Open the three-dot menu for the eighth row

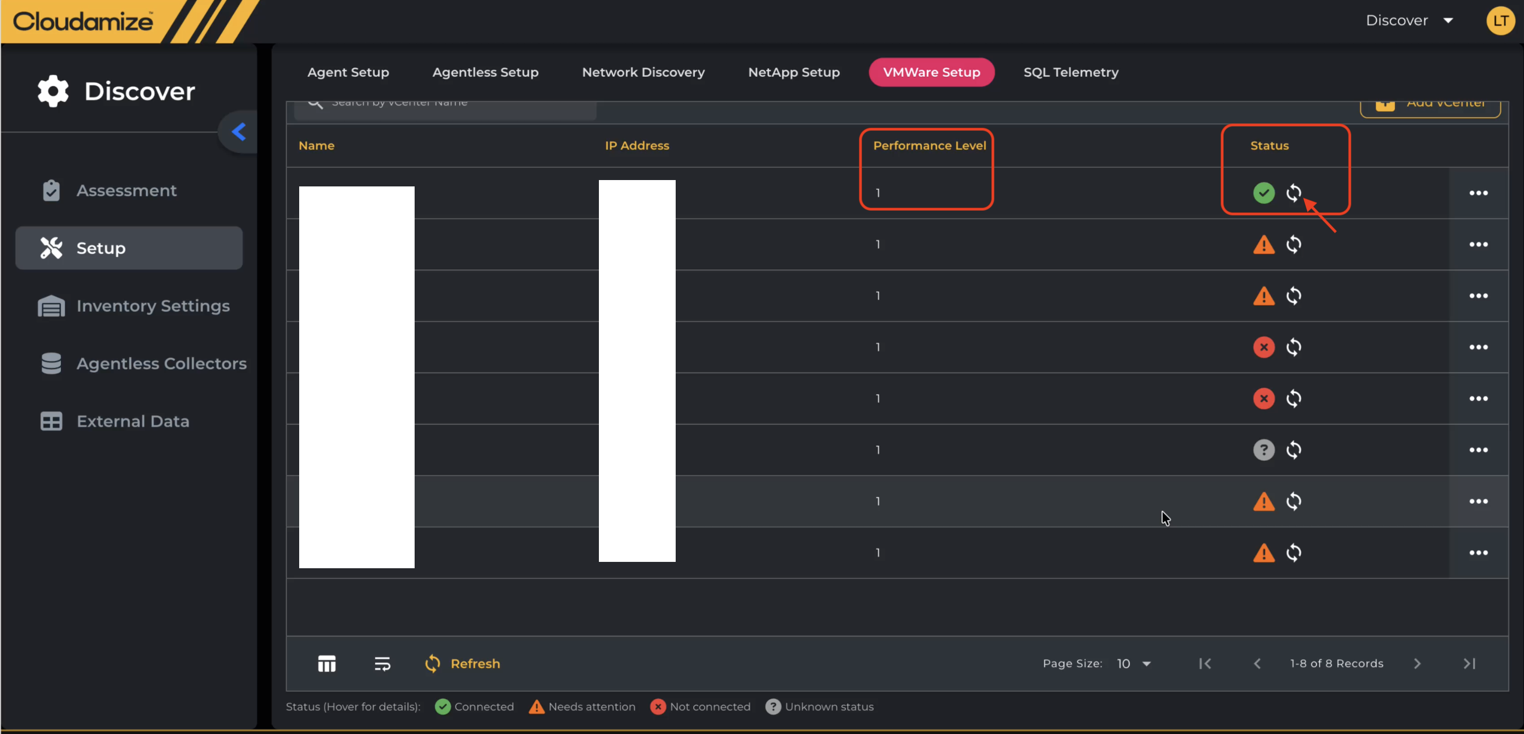(x=1478, y=553)
